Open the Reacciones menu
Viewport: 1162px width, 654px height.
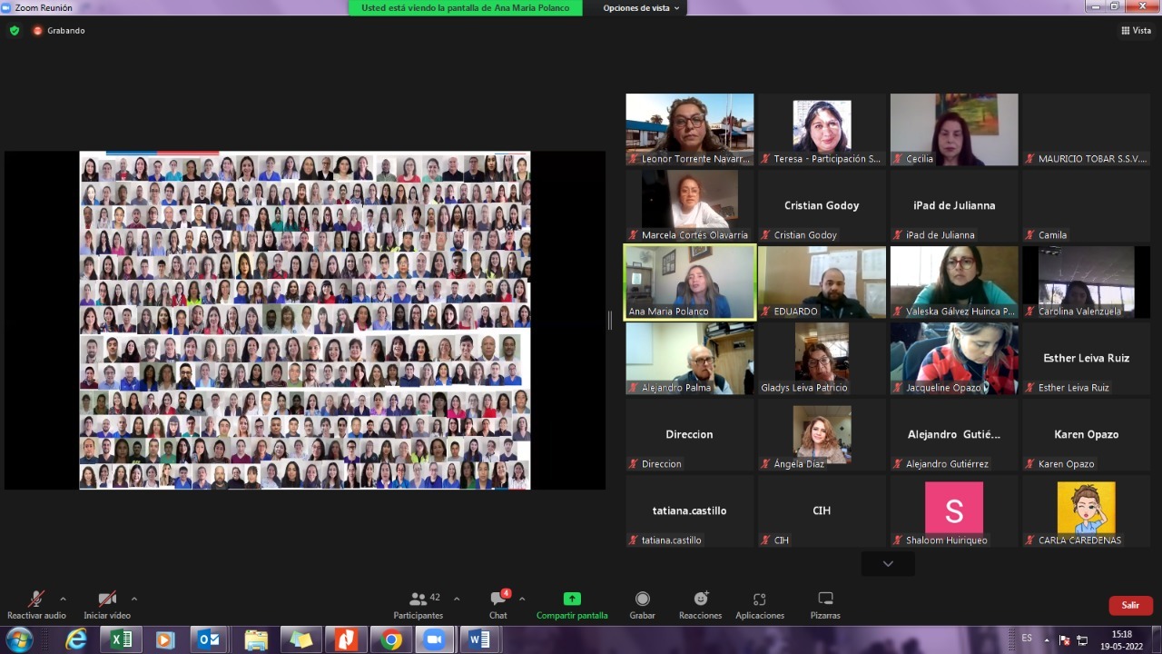tap(700, 599)
